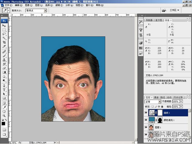
Task: Select the Pen tool
Action: (4, 86)
